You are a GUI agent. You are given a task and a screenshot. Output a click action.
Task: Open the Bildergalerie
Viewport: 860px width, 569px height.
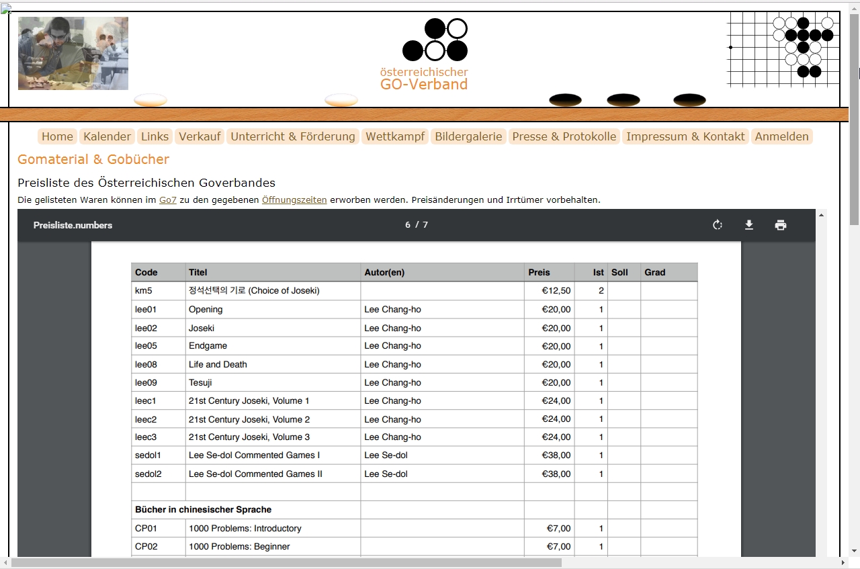[x=468, y=136]
